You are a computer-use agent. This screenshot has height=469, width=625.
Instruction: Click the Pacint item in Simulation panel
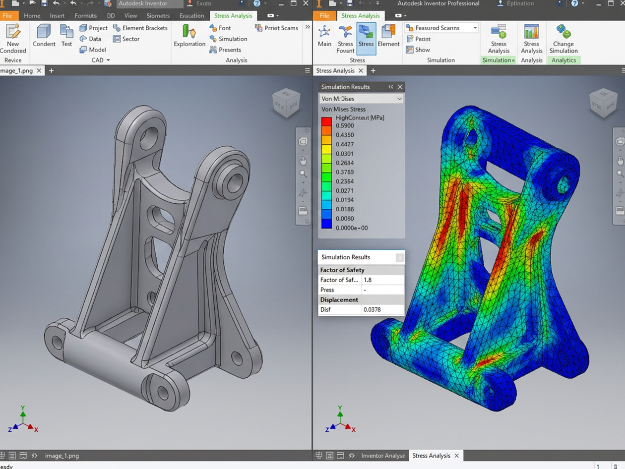click(x=418, y=39)
